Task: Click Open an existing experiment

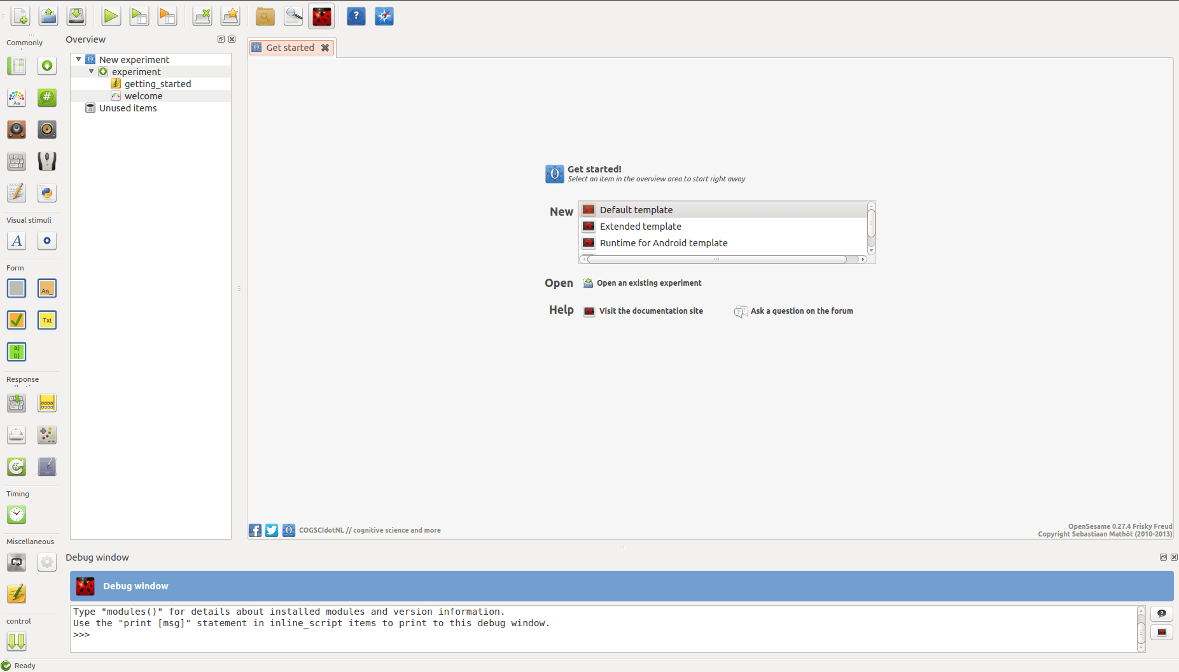Action: [x=643, y=283]
